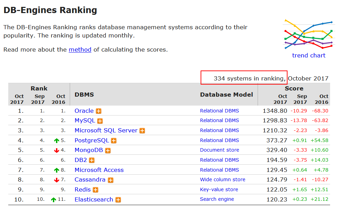
Task: Click Relational DBMS link in DB2 row
Action: (219, 160)
